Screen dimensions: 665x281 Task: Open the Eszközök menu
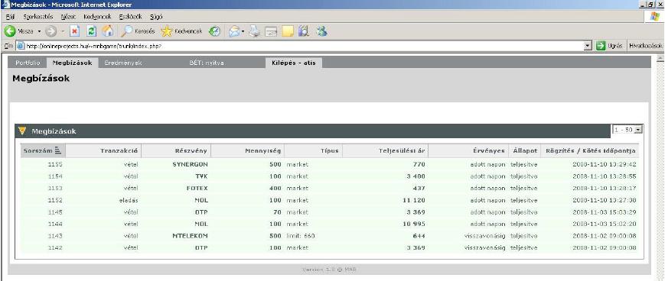click(131, 17)
